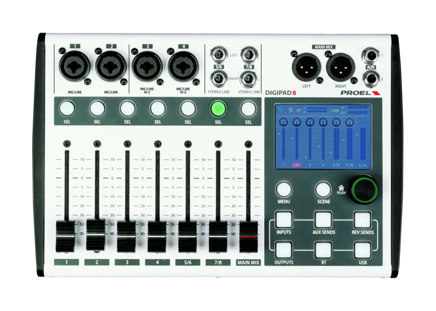
Task: Tap the L/R label on the display
Action: 363,165
